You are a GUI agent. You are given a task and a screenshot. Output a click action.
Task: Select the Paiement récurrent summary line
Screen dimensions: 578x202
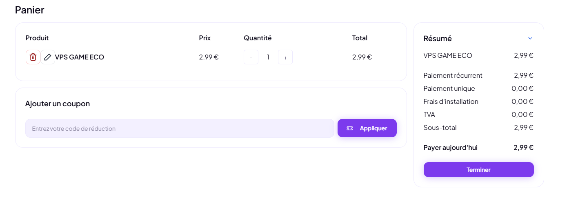tap(478, 75)
